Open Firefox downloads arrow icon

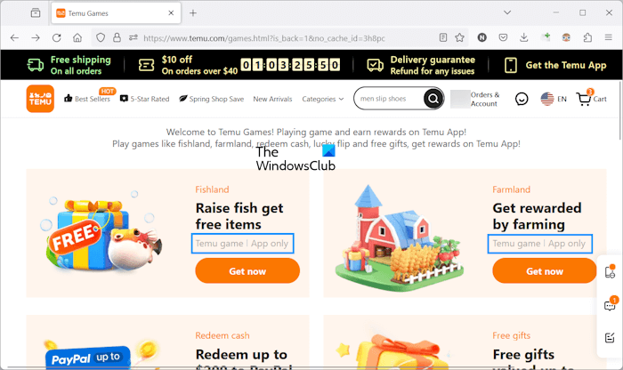tap(524, 37)
